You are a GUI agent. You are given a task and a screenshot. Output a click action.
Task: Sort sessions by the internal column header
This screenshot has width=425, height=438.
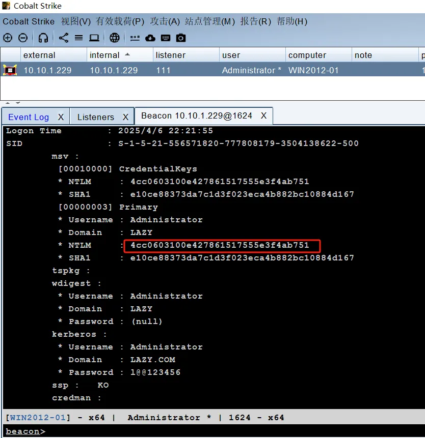[x=120, y=55]
